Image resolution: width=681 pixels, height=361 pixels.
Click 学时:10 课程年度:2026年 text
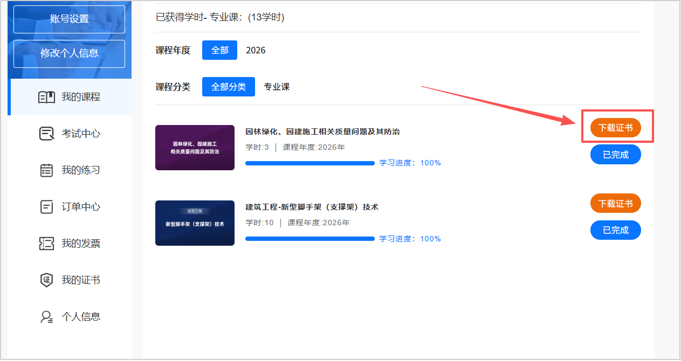coord(297,223)
